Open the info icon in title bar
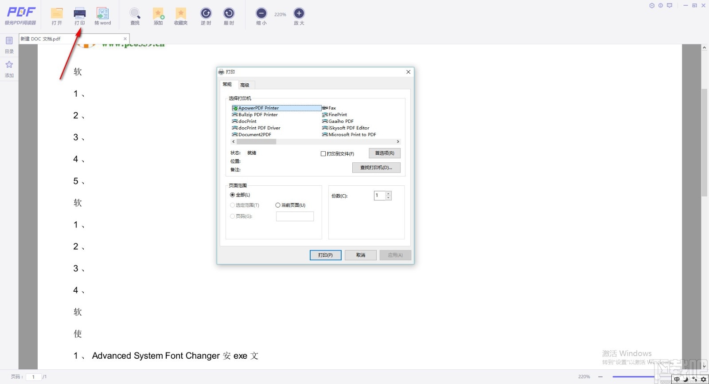This screenshot has width=709, height=384. [x=661, y=5]
